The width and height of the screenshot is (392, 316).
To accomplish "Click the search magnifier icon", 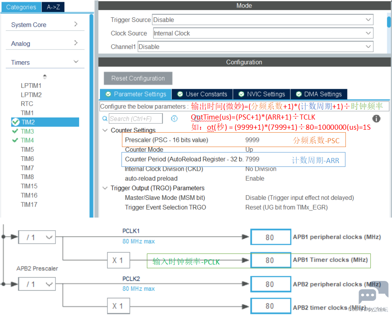I will (x=105, y=119).
